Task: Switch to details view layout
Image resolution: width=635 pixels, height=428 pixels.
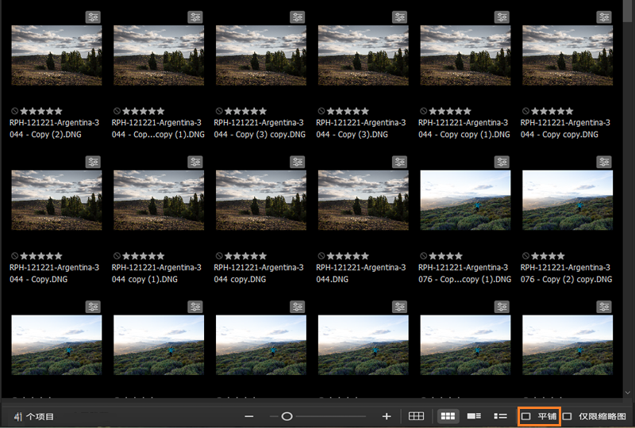Action: tap(474, 416)
